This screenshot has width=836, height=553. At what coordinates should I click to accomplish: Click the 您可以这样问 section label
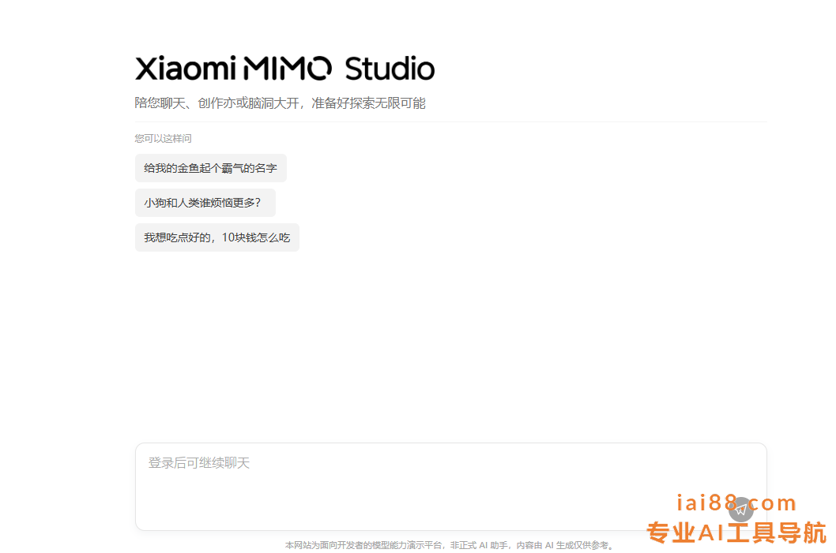point(163,138)
